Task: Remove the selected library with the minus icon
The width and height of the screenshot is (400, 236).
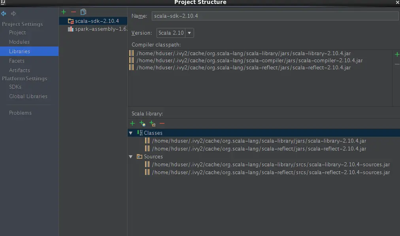Action: 74,12
